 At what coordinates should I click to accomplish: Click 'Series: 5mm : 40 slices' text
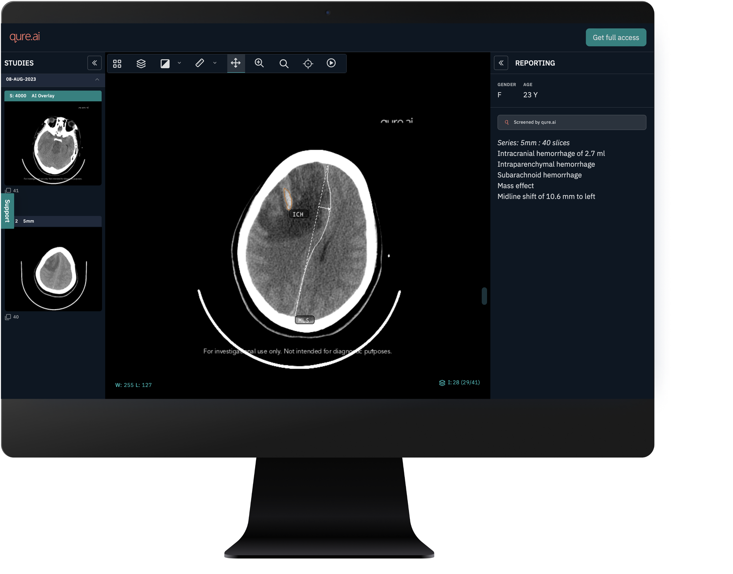533,143
